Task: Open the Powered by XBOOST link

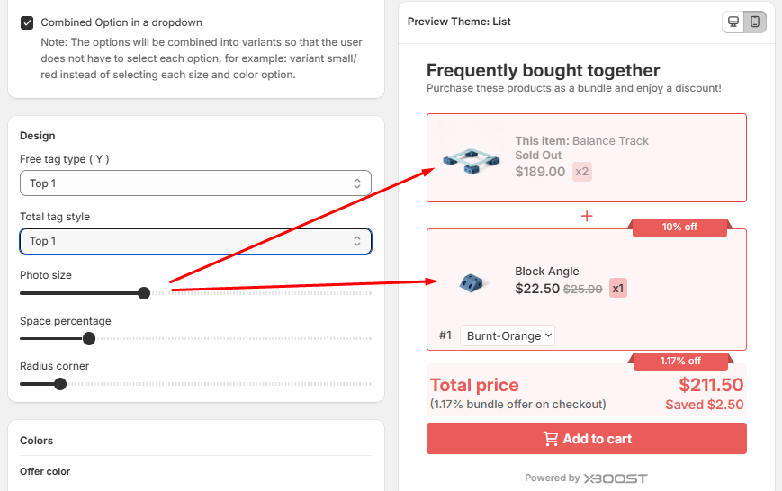Action: (586, 478)
